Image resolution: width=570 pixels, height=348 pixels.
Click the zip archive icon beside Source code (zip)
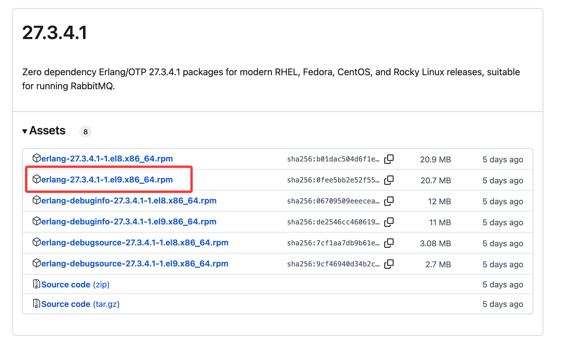pos(36,284)
